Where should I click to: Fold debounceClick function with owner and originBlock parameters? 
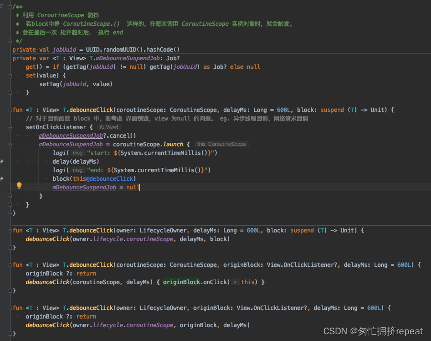10,308
